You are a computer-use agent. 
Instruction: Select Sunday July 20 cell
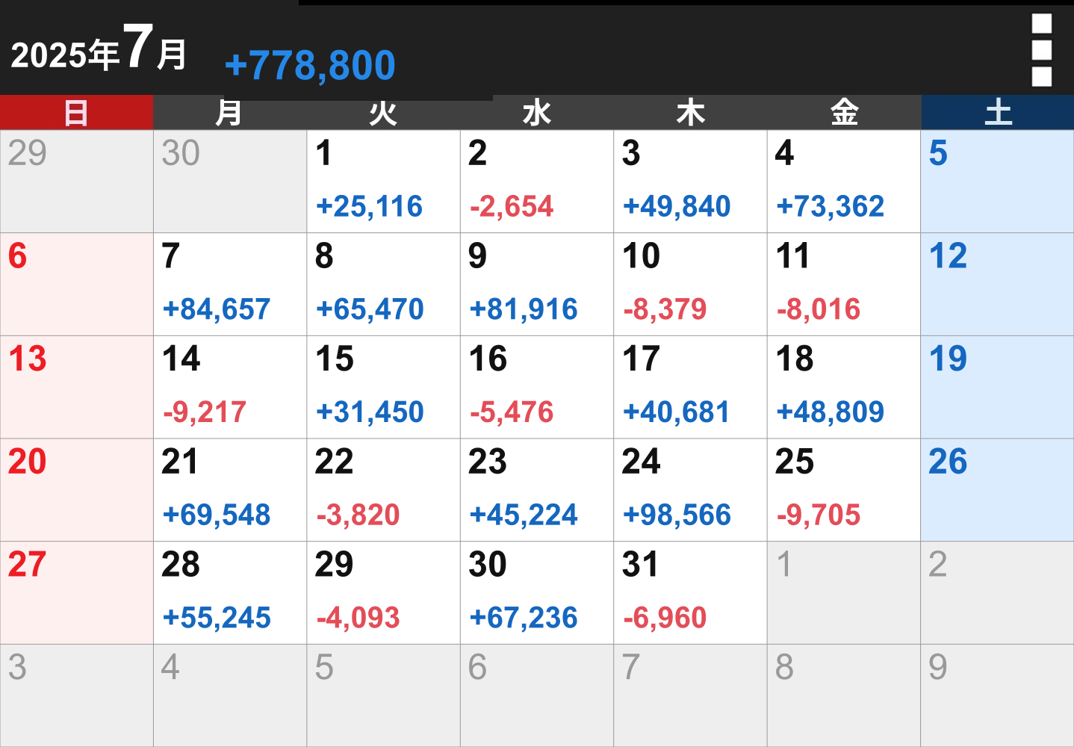point(77,490)
